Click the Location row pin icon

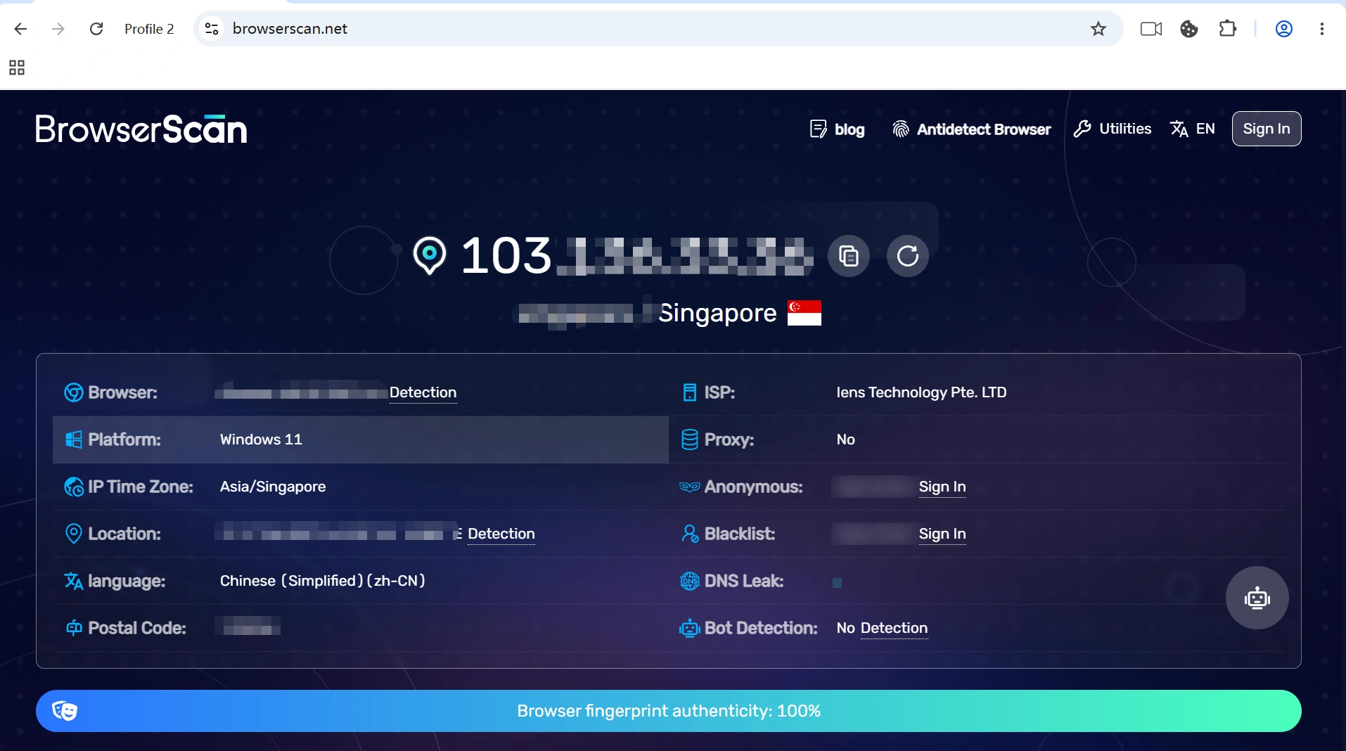click(x=73, y=534)
